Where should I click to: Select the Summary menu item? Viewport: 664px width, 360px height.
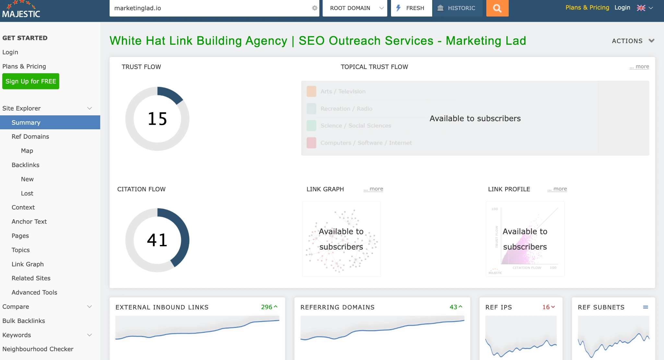[x=50, y=122]
